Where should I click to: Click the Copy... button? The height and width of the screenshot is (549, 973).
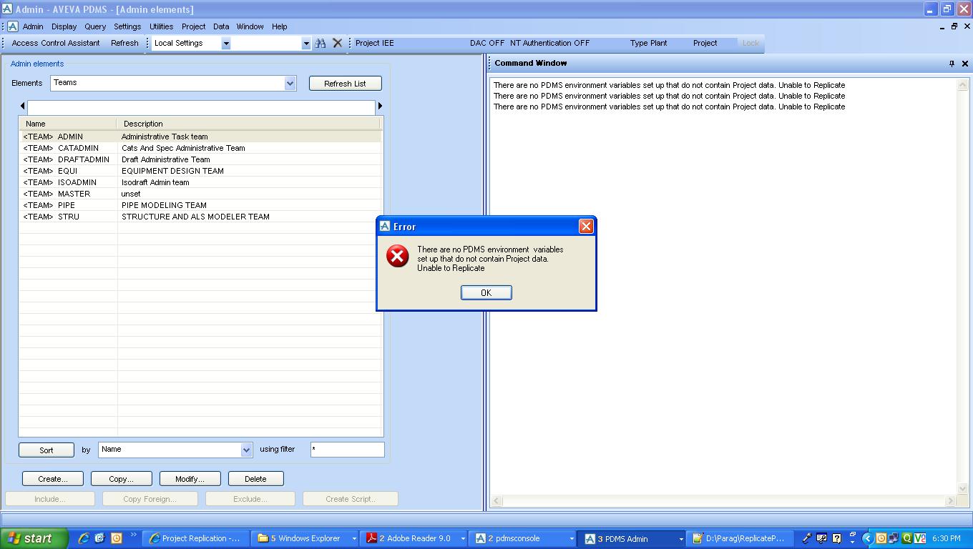coord(122,479)
